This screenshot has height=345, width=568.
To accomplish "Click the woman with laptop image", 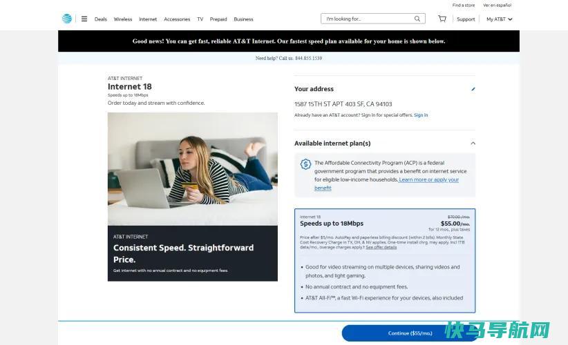I will [193, 169].
